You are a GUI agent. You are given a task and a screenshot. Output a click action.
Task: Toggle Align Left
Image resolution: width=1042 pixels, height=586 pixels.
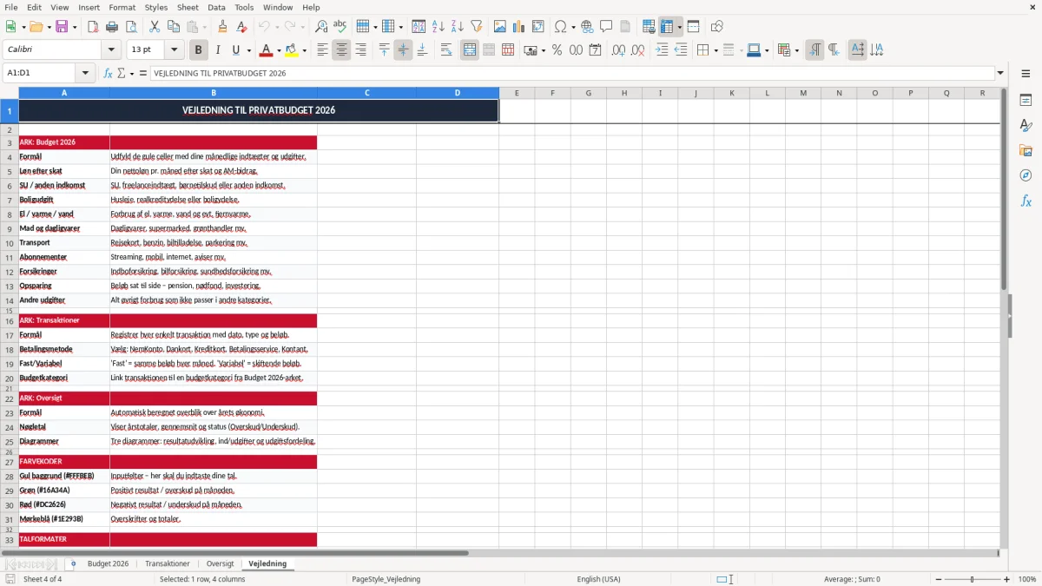[322, 50]
